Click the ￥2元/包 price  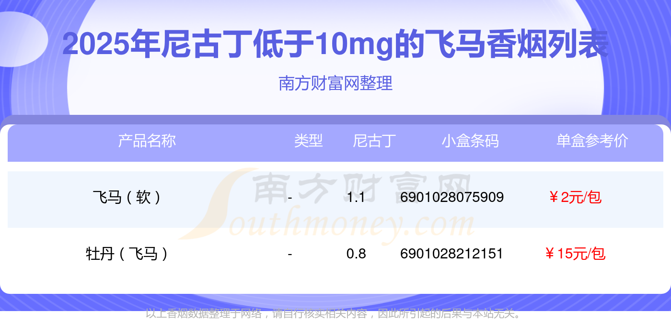coord(575,197)
